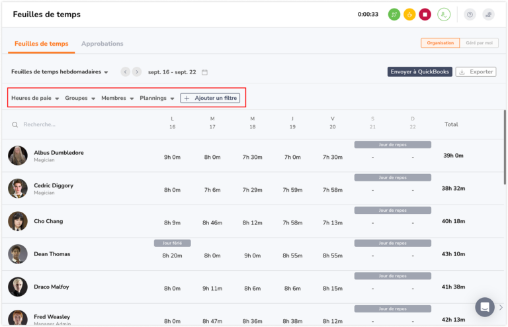
Task: Click Cedric Diggory's 7h 6m entry
Action: (x=212, y=190)
